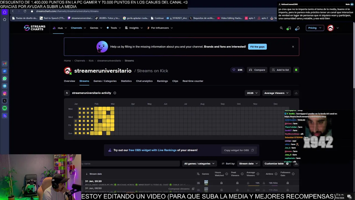355x200 pixels.
Task: Click the browser address bar URL
Action: (67, 11)
